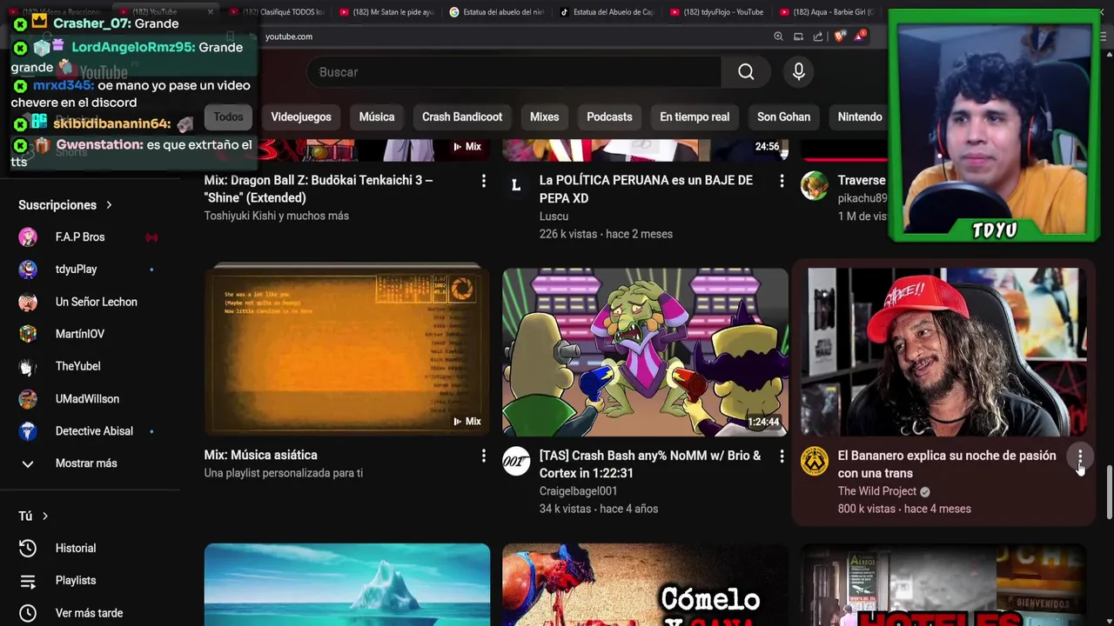The image size is (1114, 626).
Task: Click TheYubel channel avatar
Action: 28,367
